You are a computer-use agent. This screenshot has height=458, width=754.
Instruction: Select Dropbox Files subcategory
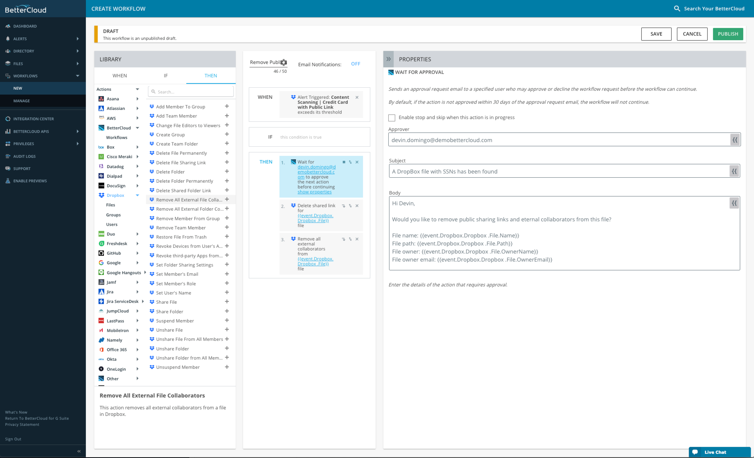click(x=110, y=205)
